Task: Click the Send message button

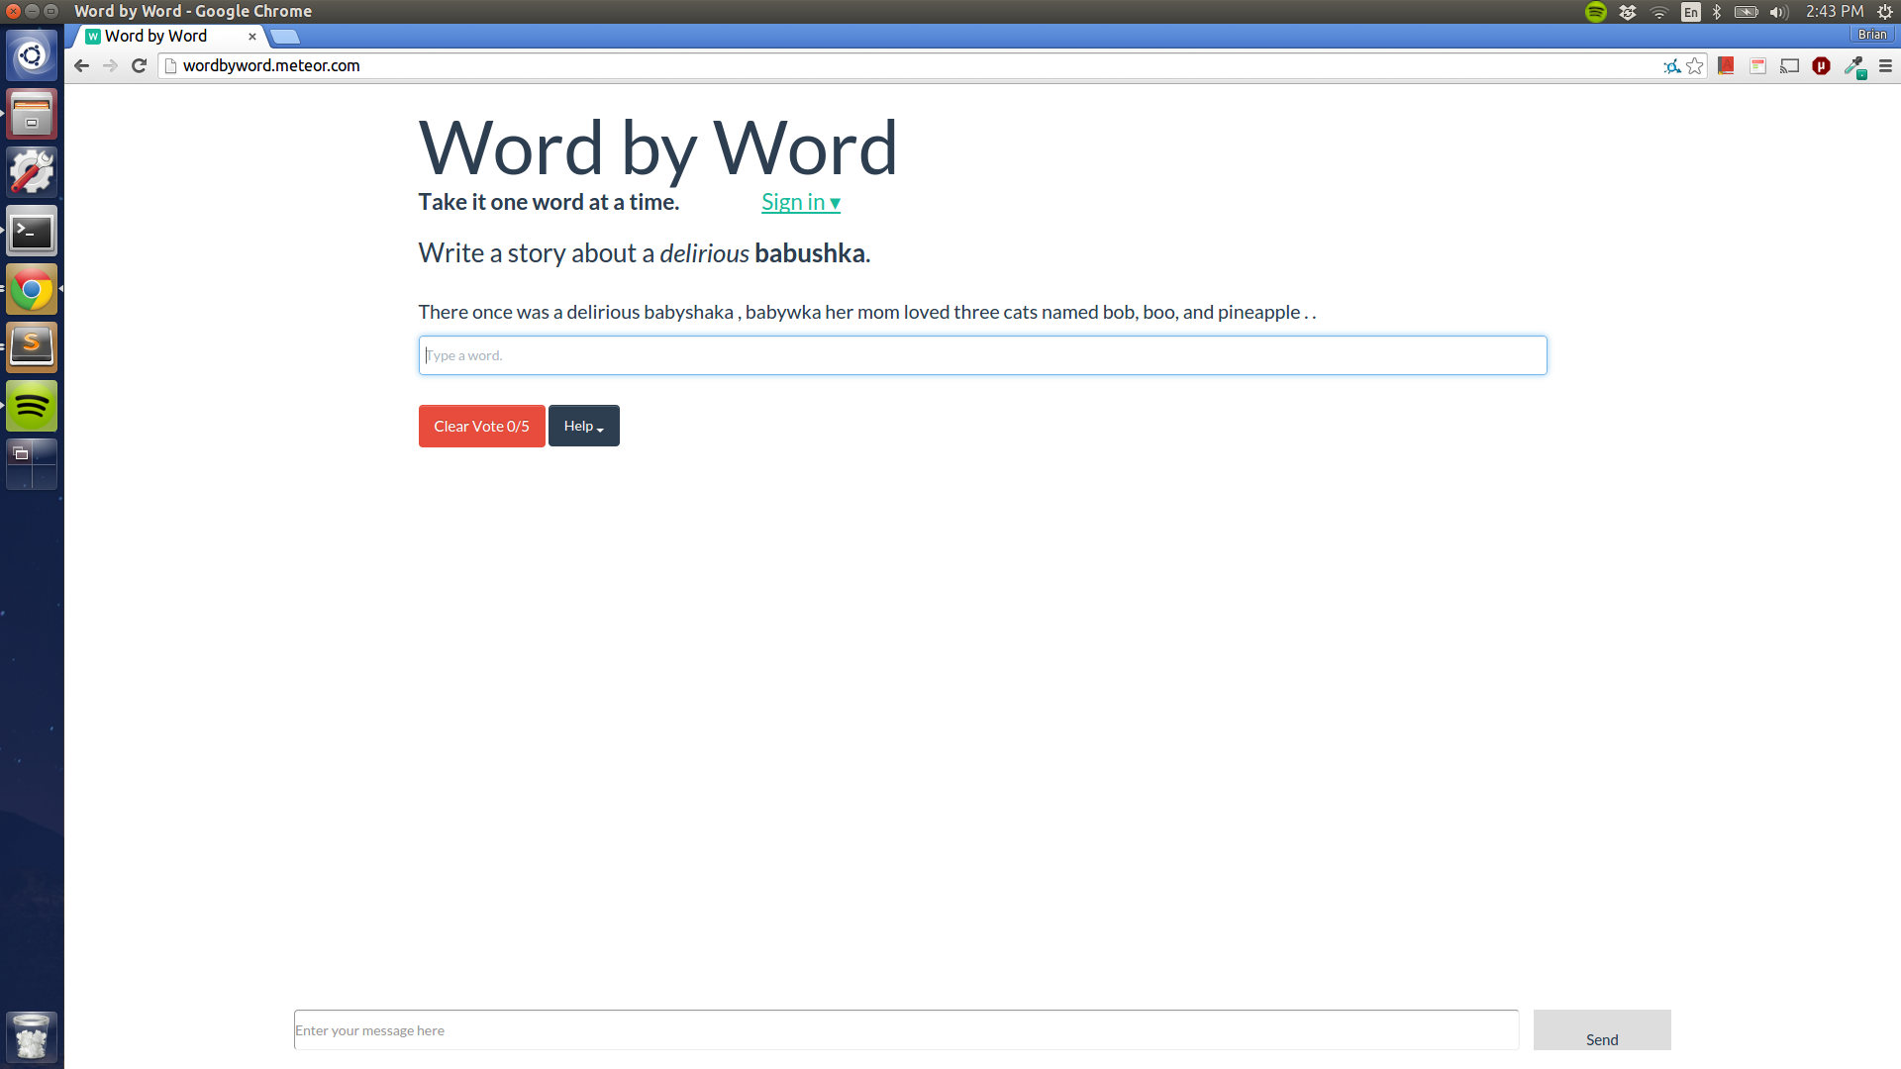Action: 1601,1030
